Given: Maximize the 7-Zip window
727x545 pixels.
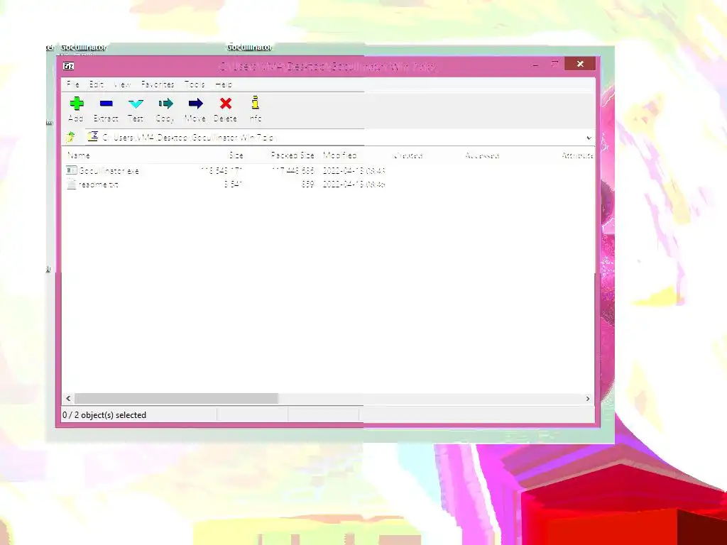Looking at the screenshot, I should 554,64.
